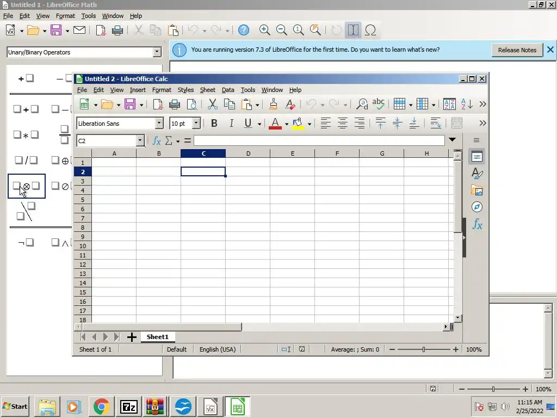
Task: Open the sidebar Functions fx deck
Action: coord(477,224)
